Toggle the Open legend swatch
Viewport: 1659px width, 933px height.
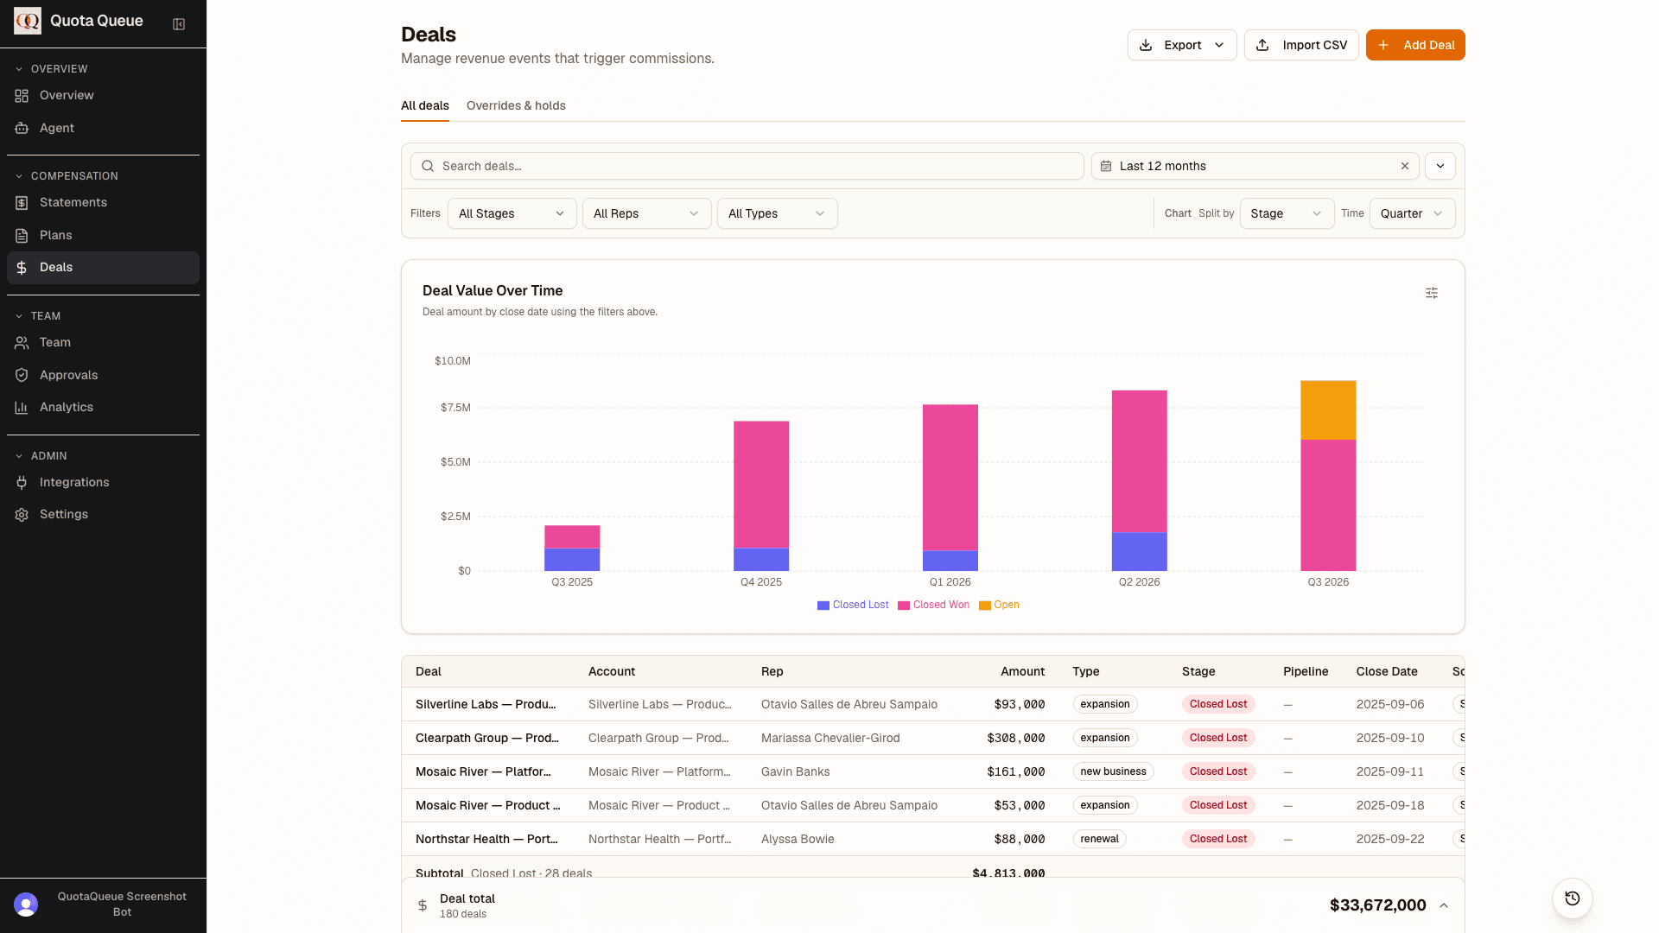tap(985, 606)
